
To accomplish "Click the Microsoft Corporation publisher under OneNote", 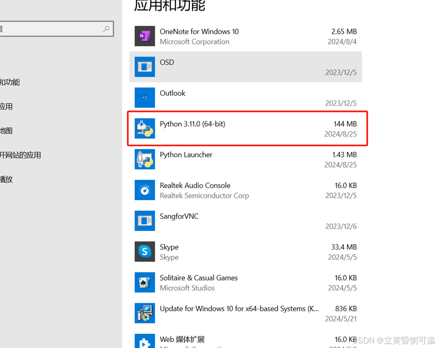I will tap(195, 42).
